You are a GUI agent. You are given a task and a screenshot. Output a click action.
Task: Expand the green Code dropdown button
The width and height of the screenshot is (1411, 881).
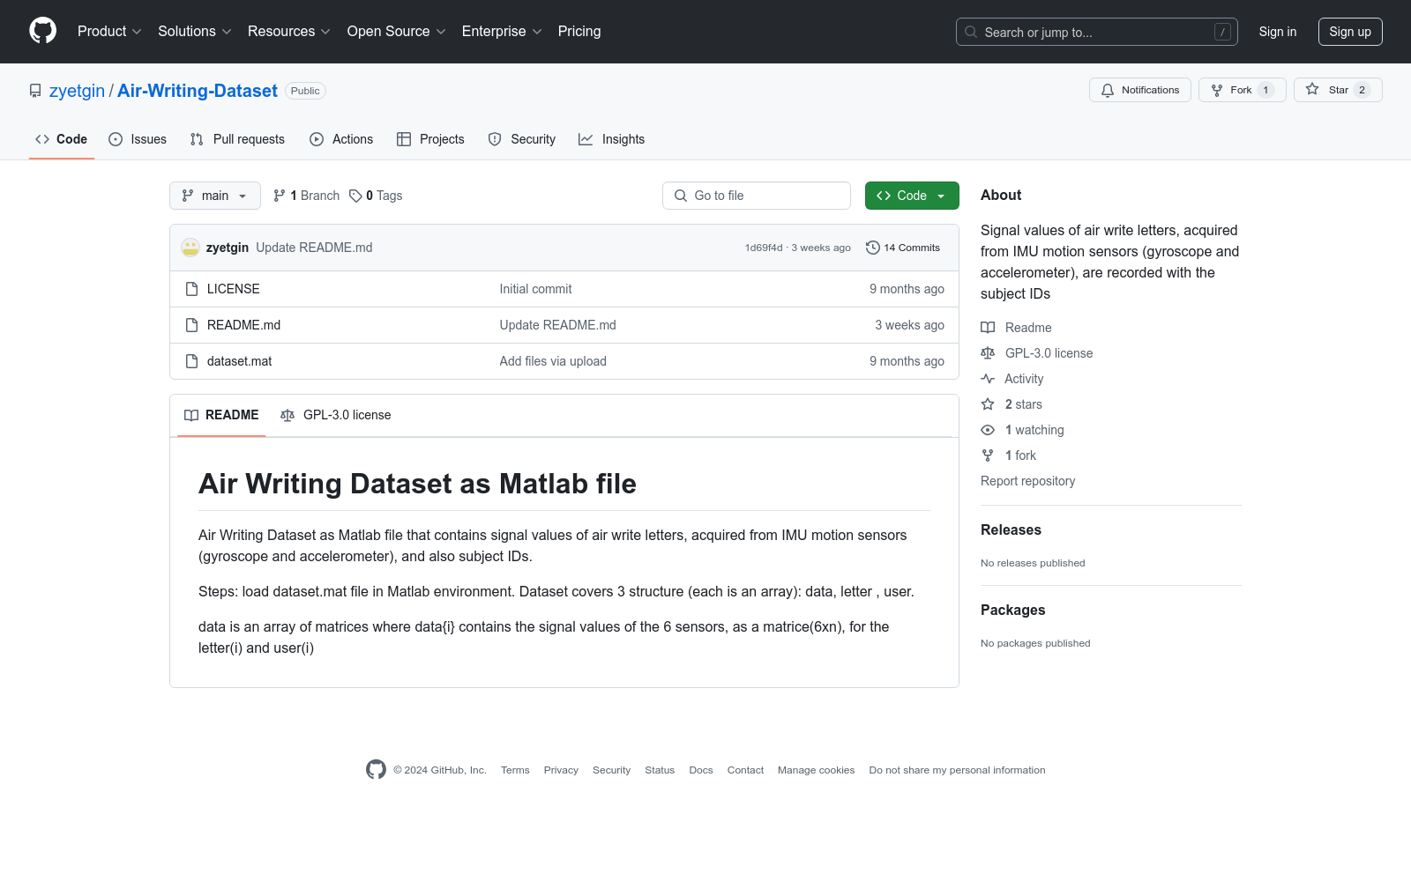click(x=912, y=196)
